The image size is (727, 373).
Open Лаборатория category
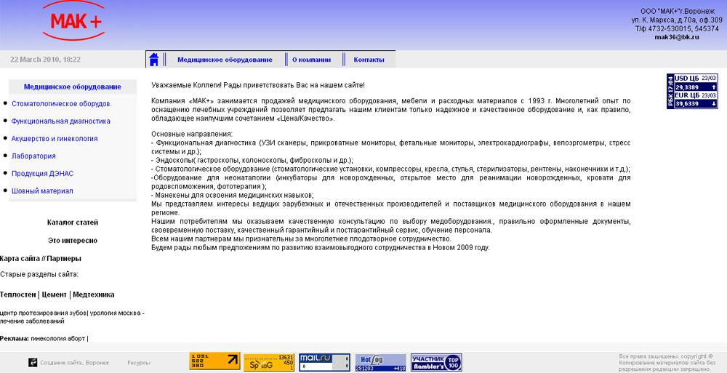[33, 156]
